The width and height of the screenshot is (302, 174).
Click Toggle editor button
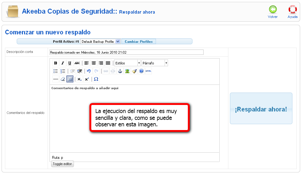coord(62,164)
